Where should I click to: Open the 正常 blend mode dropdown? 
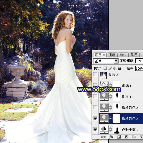click(x=106, y=61)
